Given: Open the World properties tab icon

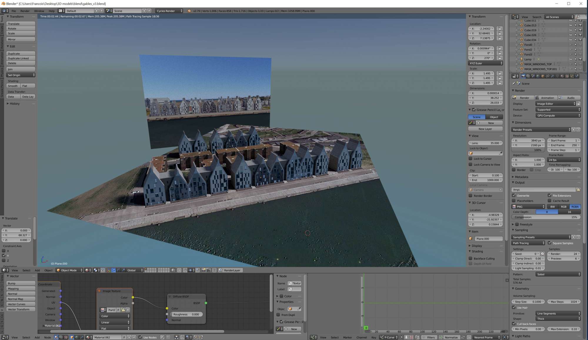Looking at the screenshot, I should [538, 76].
